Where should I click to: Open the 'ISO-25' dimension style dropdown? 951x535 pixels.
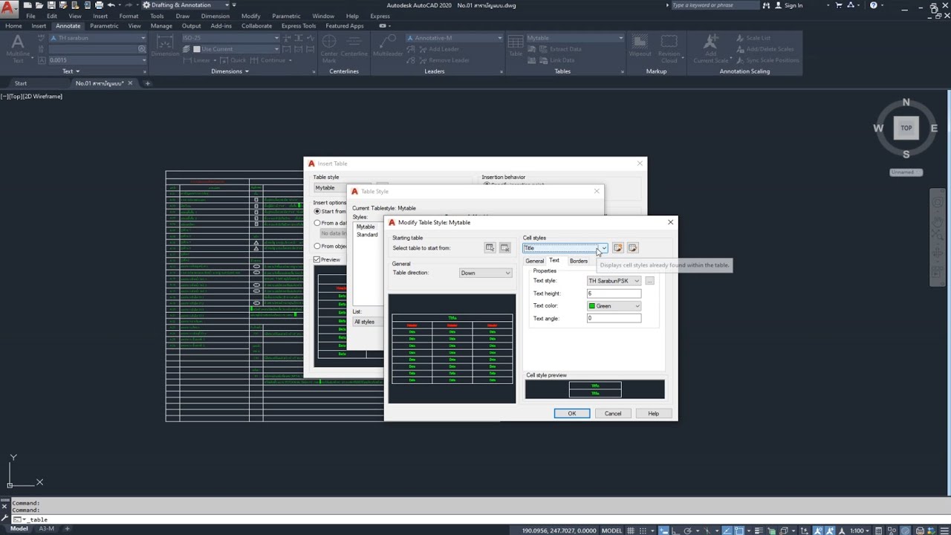tap(230, 38)
